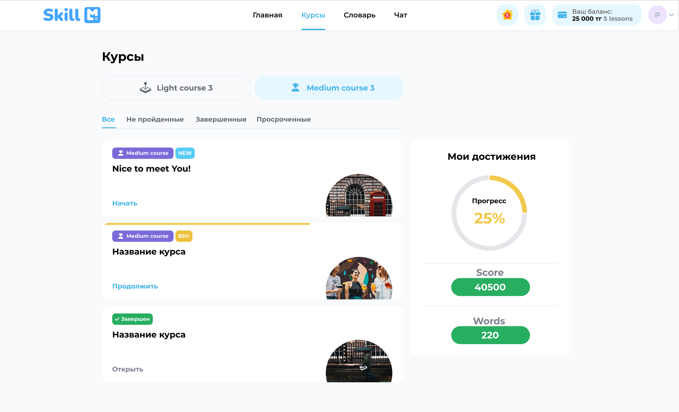
Task: Click the joystick icon on Light course
Action: coord(145,88)
